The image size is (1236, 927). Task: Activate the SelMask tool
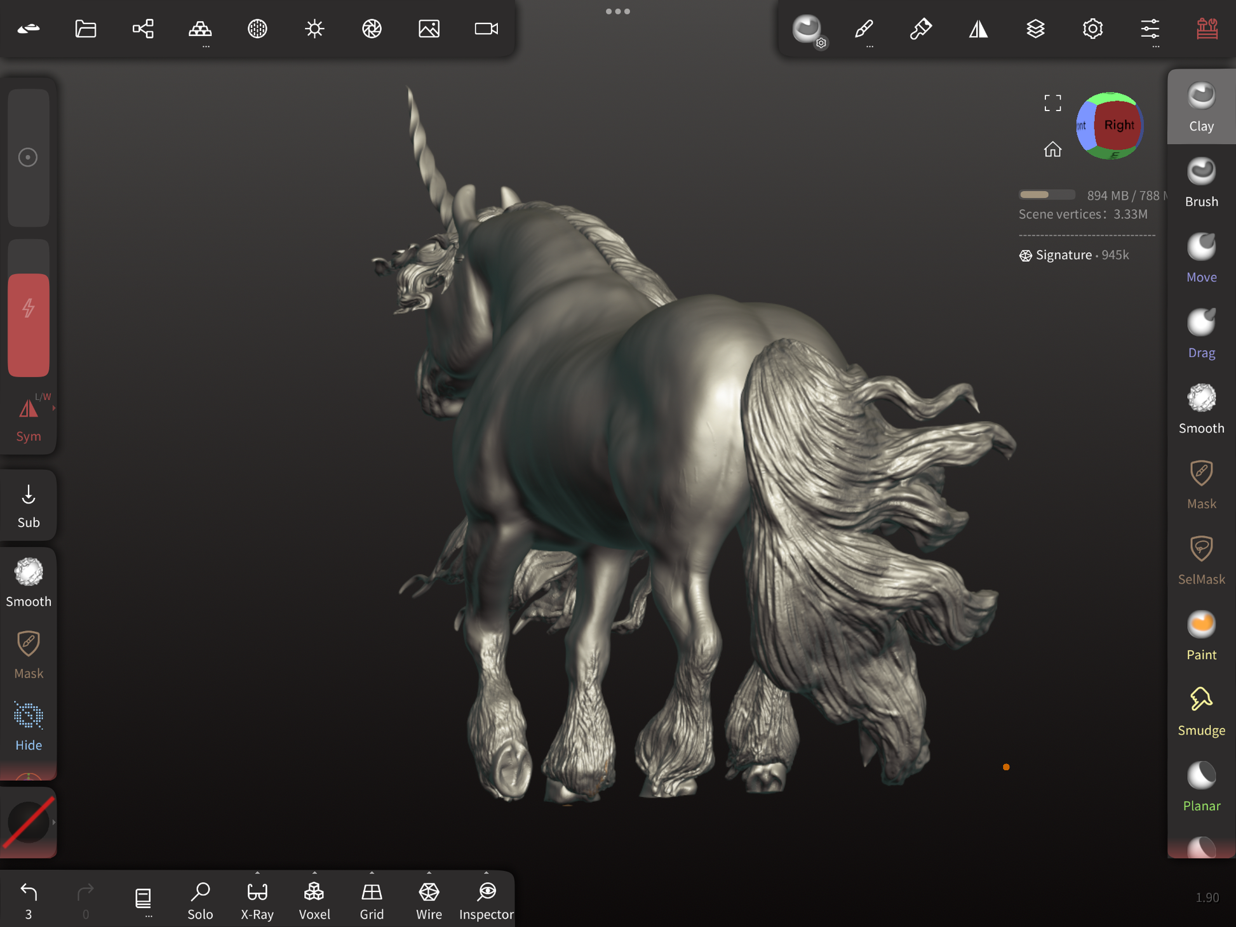(x=1201, y=560)
